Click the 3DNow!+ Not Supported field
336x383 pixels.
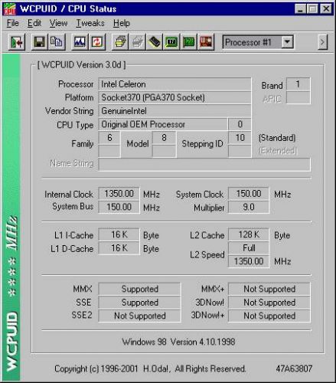click(x=269, y=316)
